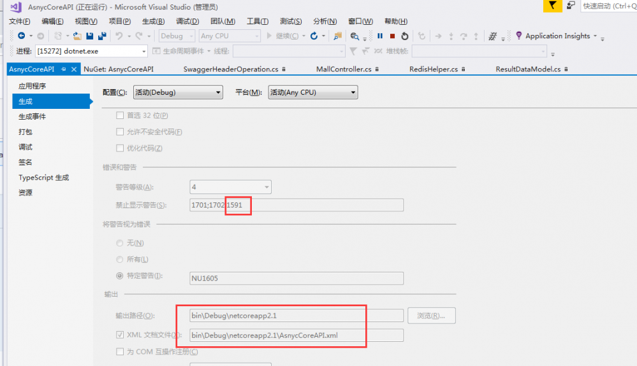Image resolution: width=637 pixels, height=366 pixels.
Task: Click the Step Over icon
Action: pyautogui.click(x=464, y=36)
